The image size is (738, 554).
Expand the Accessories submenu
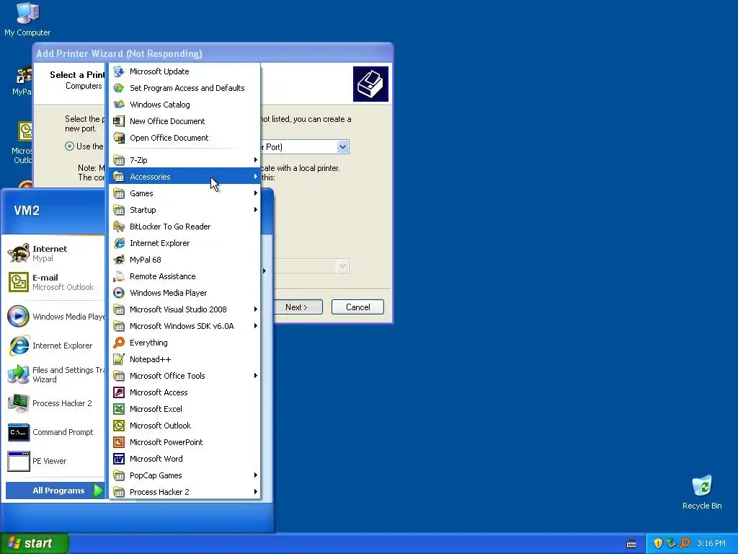pos(184,177)
